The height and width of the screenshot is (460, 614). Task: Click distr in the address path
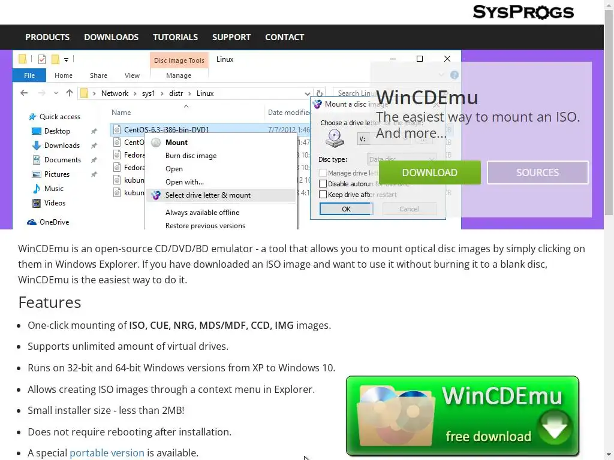176,93
